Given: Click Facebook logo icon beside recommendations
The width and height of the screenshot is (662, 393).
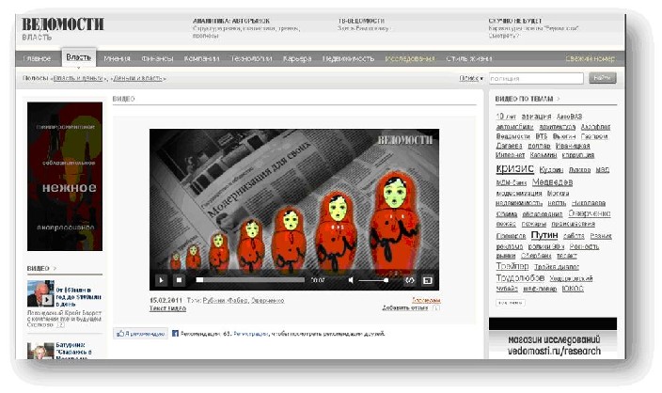Looking at the screenshot, I should tap(175, 334).
